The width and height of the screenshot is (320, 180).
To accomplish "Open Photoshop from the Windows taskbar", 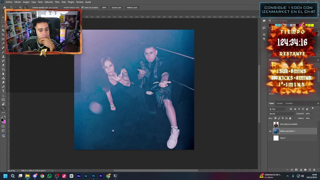I will pyautogui.click(x=93, y=176).
